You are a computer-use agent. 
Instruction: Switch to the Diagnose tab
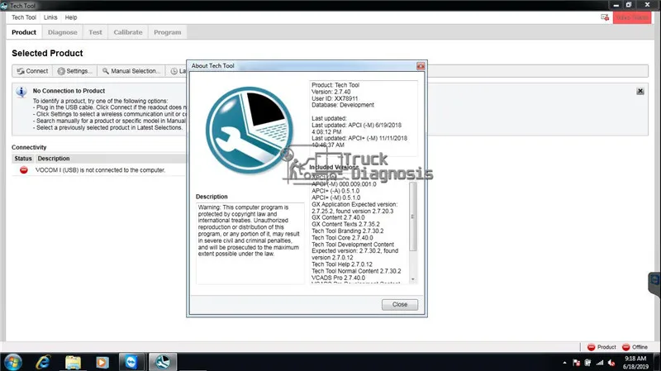[x=63, y=32]
